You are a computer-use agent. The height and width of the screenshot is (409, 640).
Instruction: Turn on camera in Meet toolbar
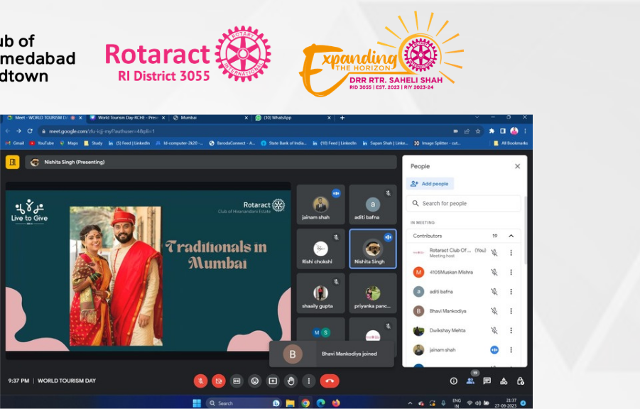click(x=219, y=381)
